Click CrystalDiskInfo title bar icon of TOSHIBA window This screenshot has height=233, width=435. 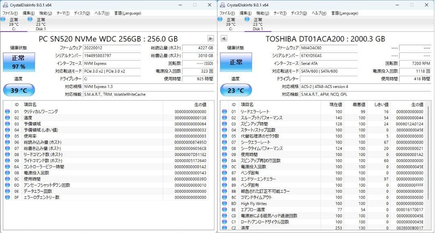(x=222, y=5)
